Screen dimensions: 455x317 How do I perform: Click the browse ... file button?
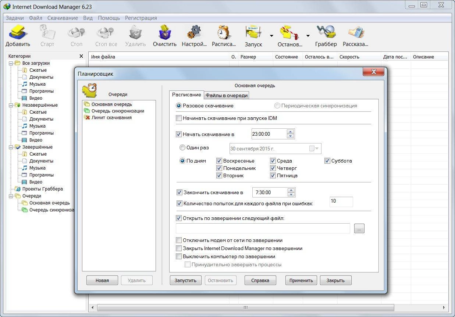[x=359, y=228]
